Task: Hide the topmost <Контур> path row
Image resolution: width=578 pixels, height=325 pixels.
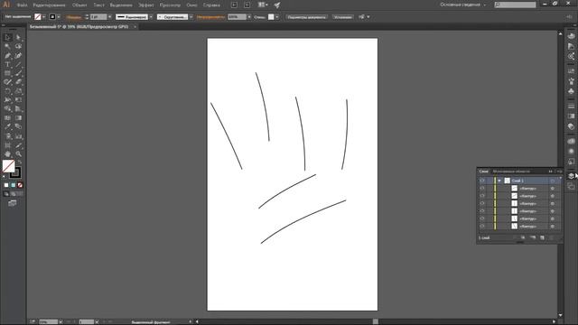Action: [x=482, y=189]
